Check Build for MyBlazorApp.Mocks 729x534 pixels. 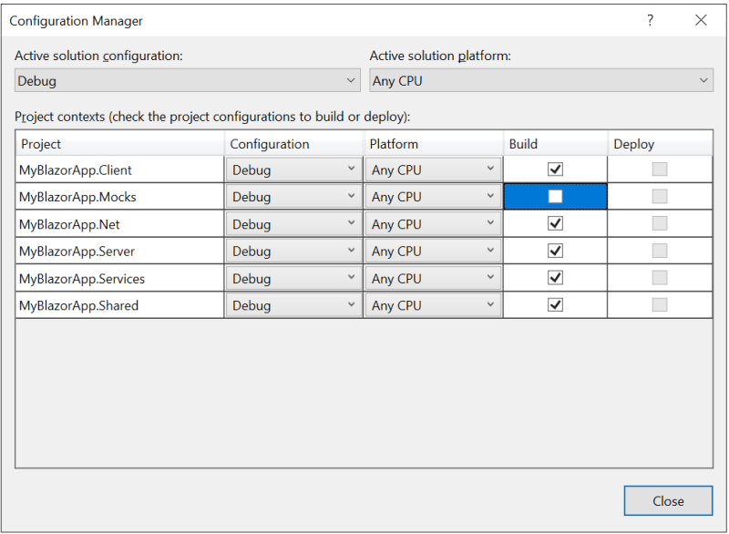coord(555,197)
